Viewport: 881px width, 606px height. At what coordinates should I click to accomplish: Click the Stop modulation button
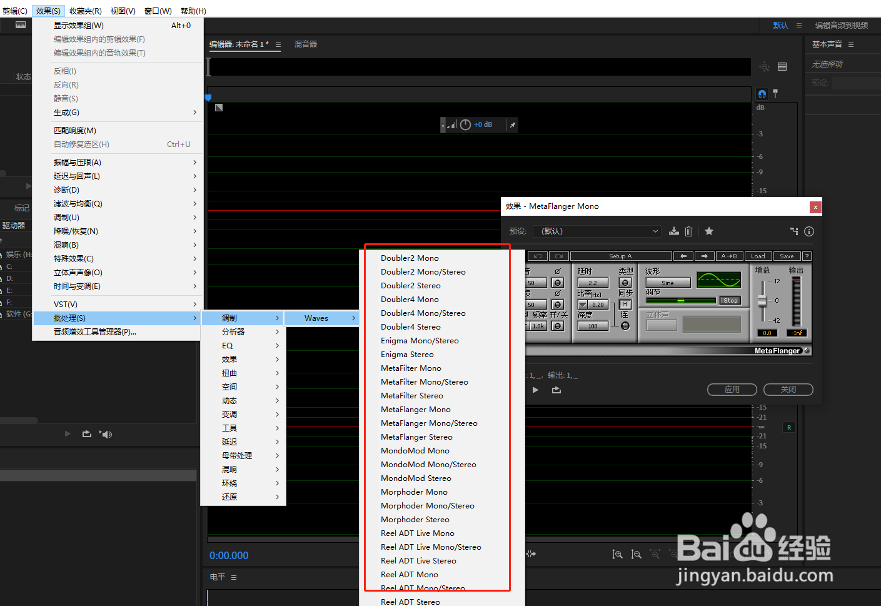click(730, 301)
